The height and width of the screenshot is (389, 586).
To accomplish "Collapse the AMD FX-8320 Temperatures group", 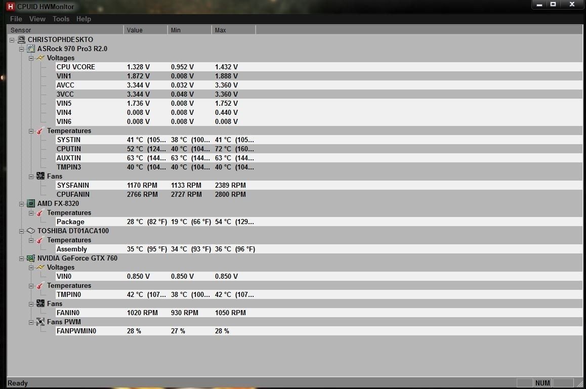I will click(31, 213).
